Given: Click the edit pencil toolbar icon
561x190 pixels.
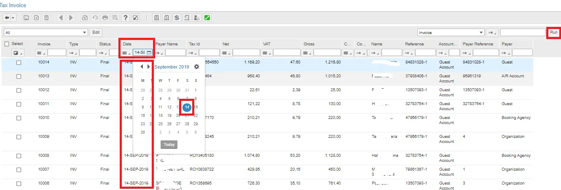Looking at the screenshot, I should (x=135, y=18).
